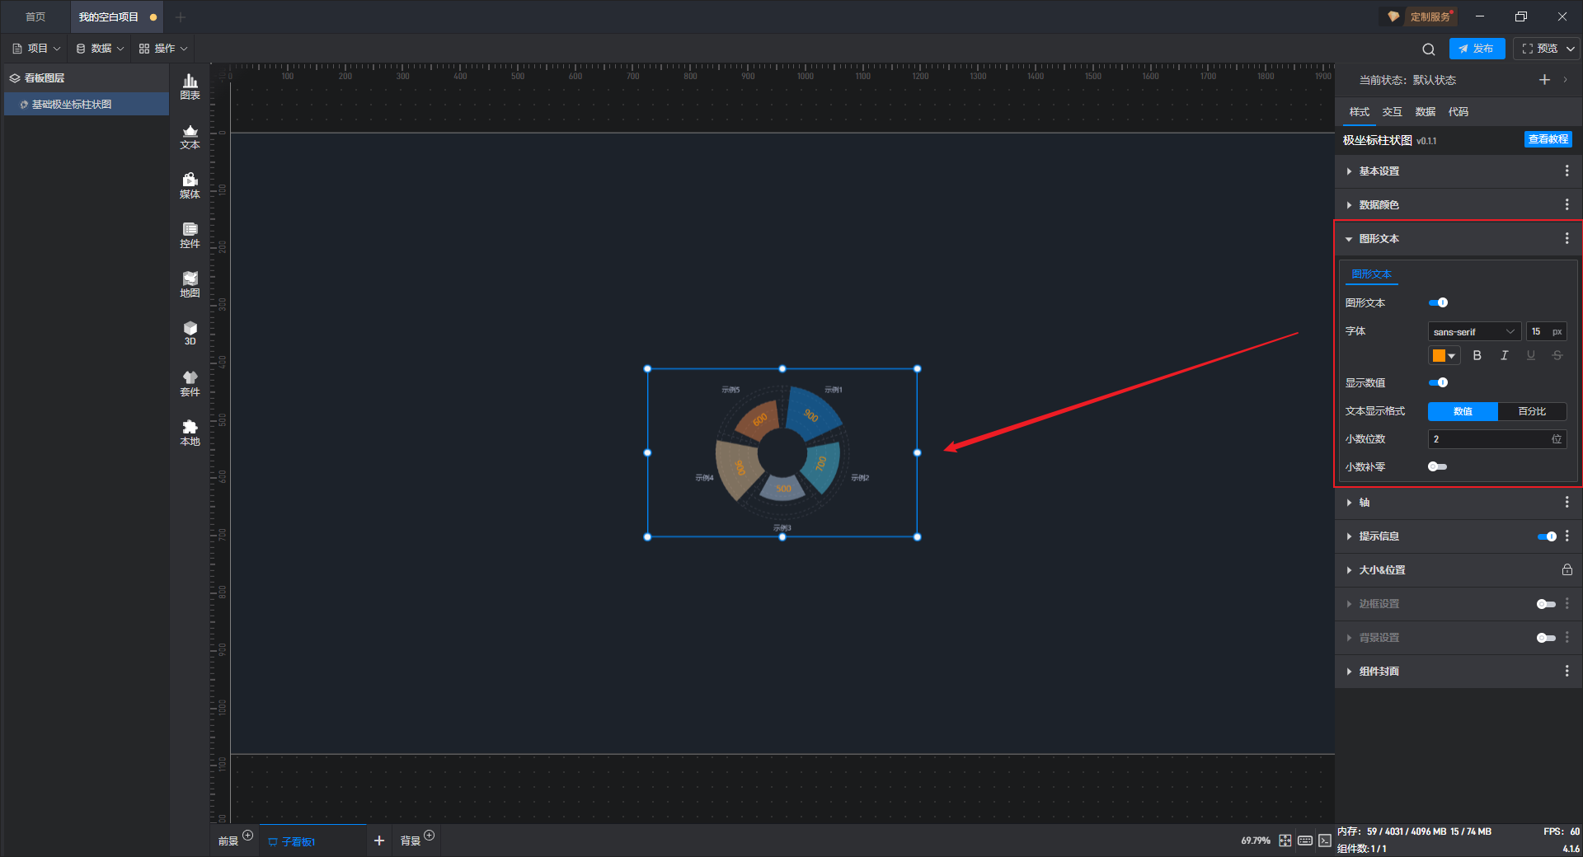Apply underline to chart text font
Image resolution: width=1583 pixels, height=857 pixels.
(x=1530, y=355)
